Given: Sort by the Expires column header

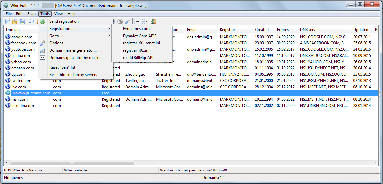Looking at the screenshot, I should (x=282, y=30).
